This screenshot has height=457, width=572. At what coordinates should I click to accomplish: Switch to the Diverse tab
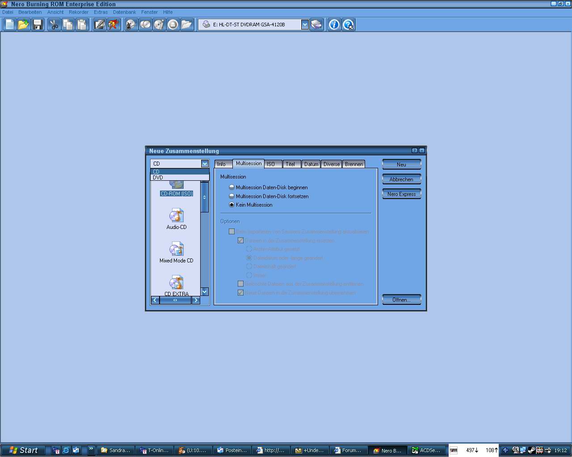point(332,164)
